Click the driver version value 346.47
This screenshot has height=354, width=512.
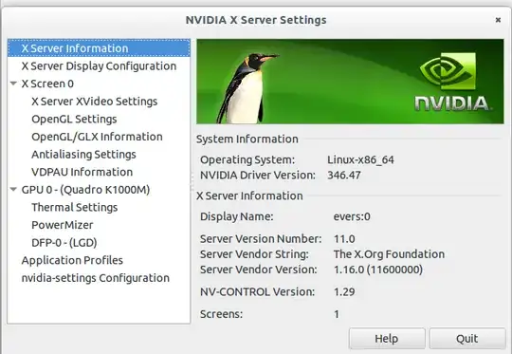344,176
